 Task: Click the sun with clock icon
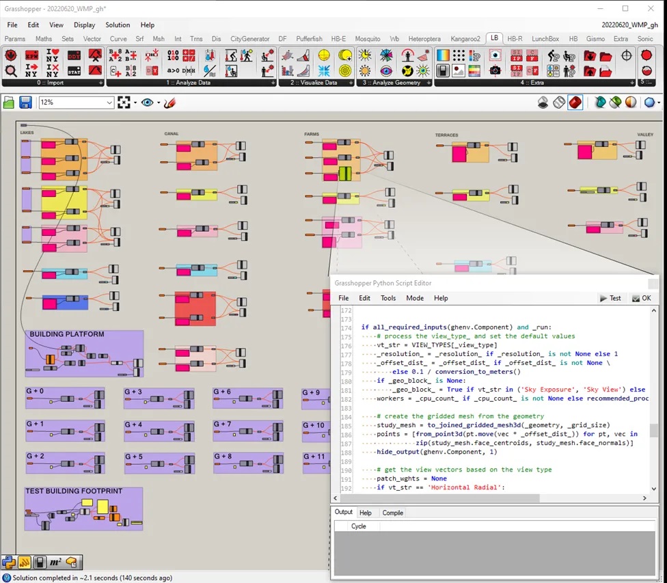[x=365, y=55]
